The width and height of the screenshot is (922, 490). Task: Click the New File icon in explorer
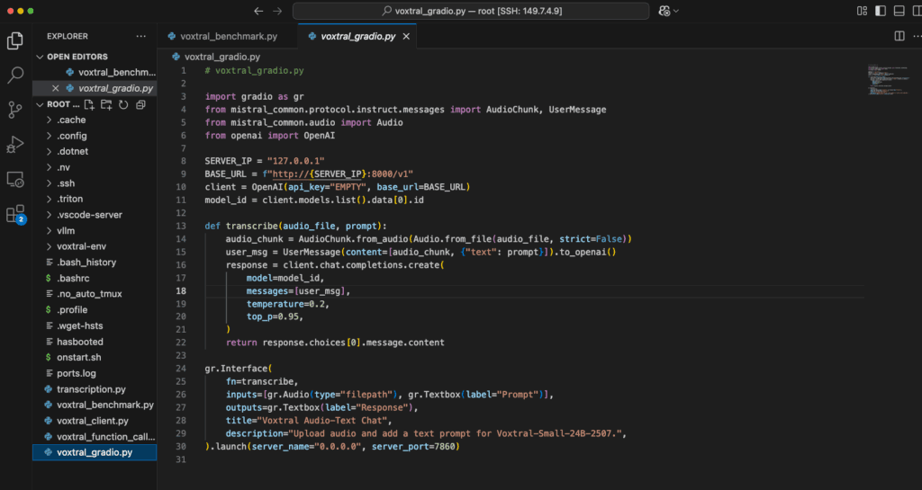89,104
